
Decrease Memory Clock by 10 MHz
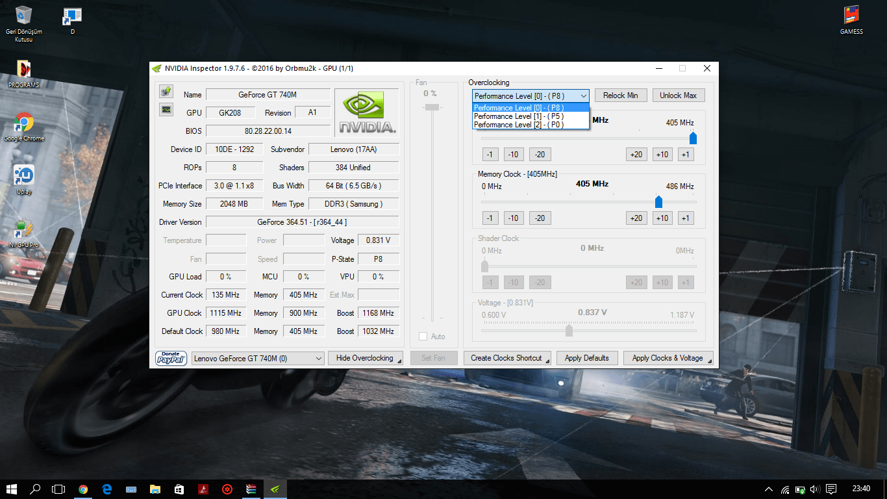click(x=514, y=218)
